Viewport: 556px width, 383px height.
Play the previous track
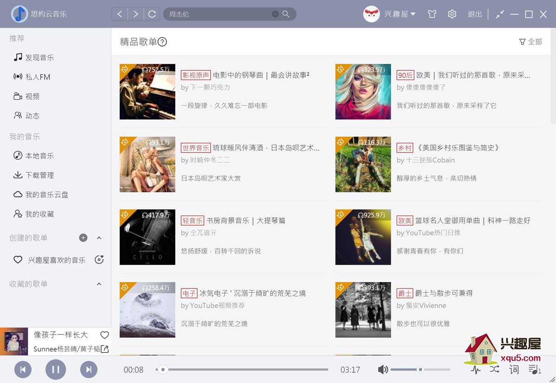(23, 369)
